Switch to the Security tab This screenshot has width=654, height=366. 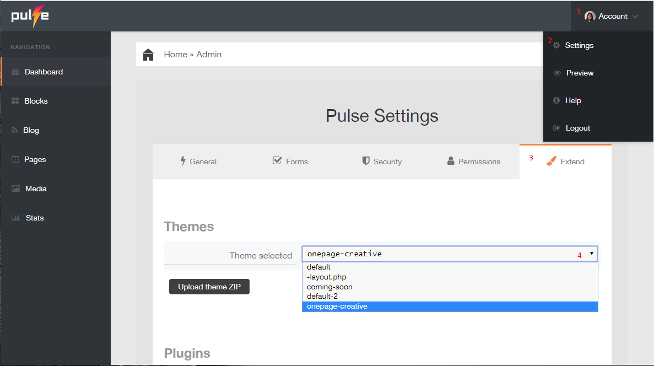382,162
